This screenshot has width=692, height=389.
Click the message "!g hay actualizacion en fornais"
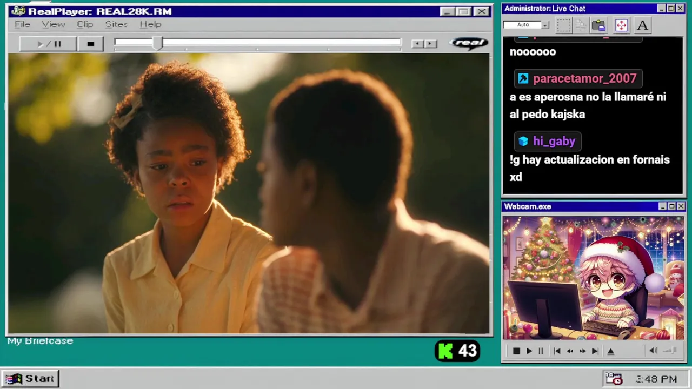[589, 160]
